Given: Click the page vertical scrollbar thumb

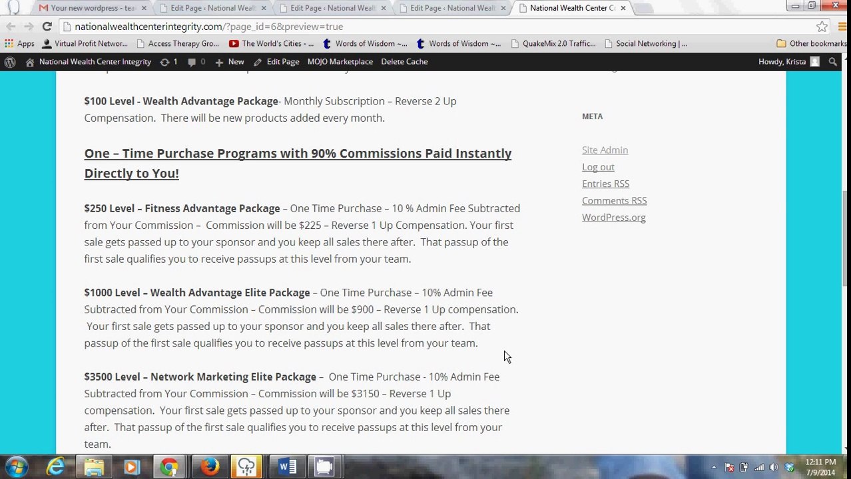Looking at the screenshot, I should 846,239.
